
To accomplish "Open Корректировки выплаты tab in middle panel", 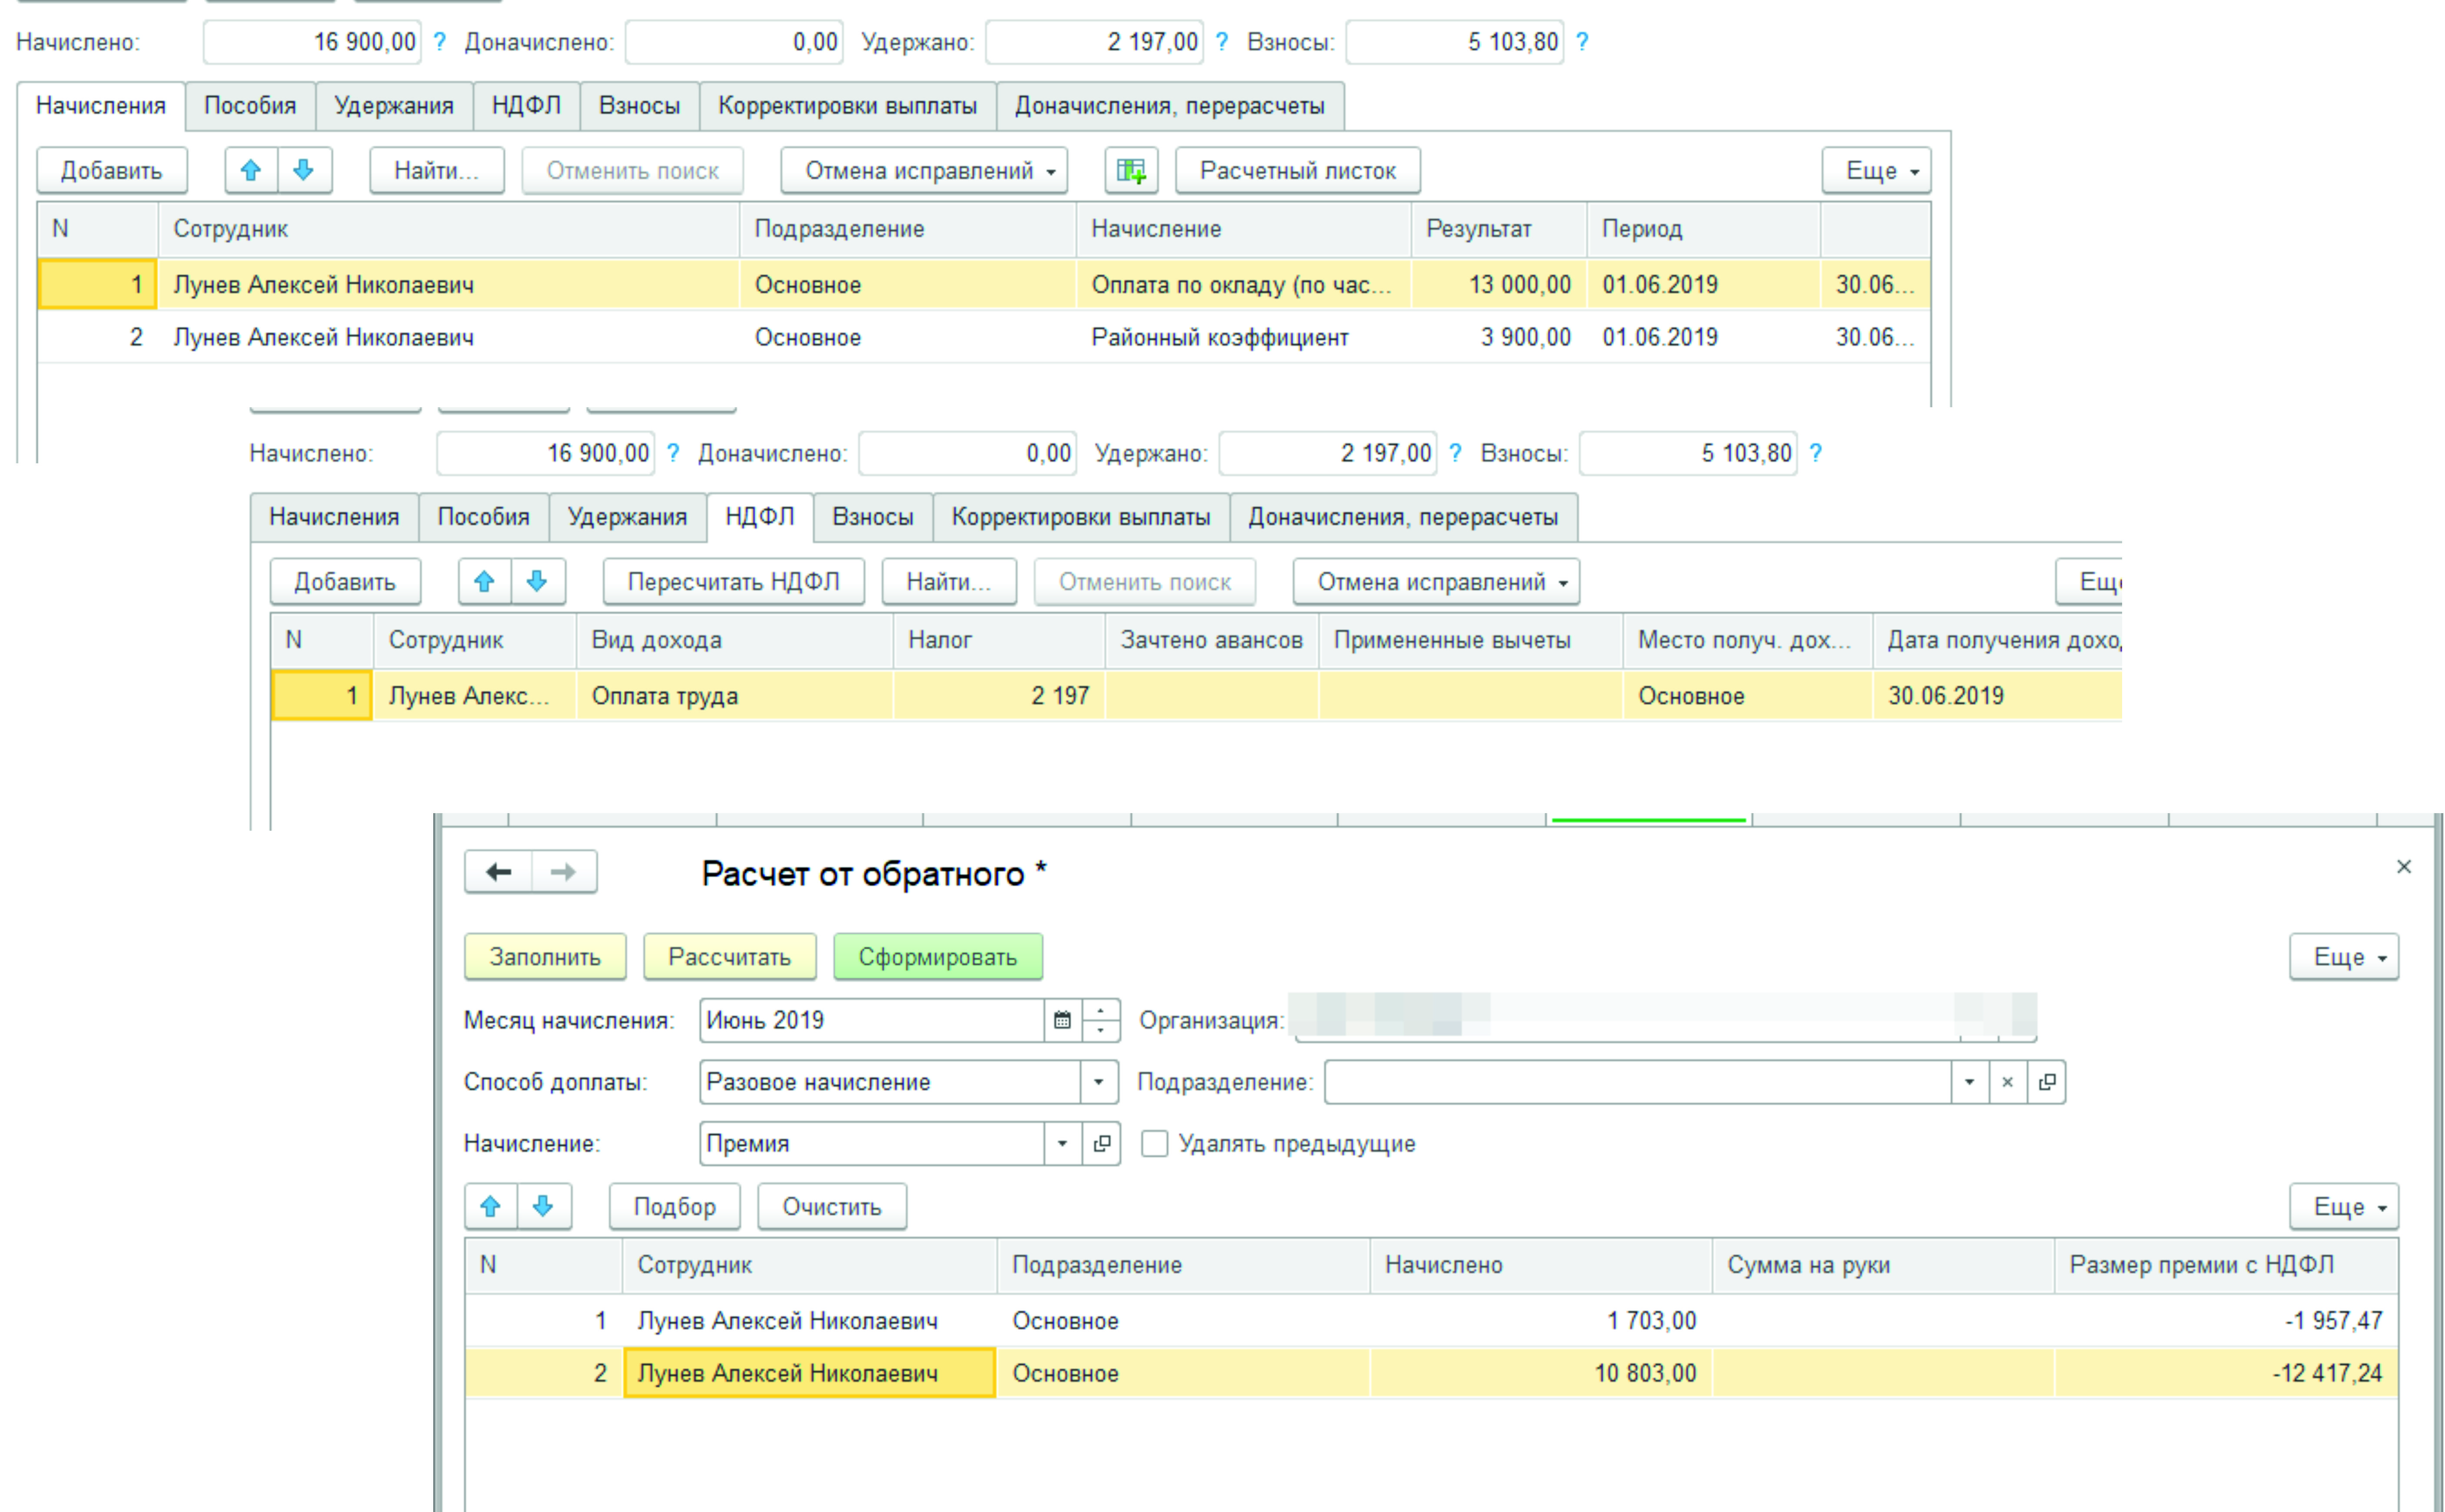I will click(1081, 517).
